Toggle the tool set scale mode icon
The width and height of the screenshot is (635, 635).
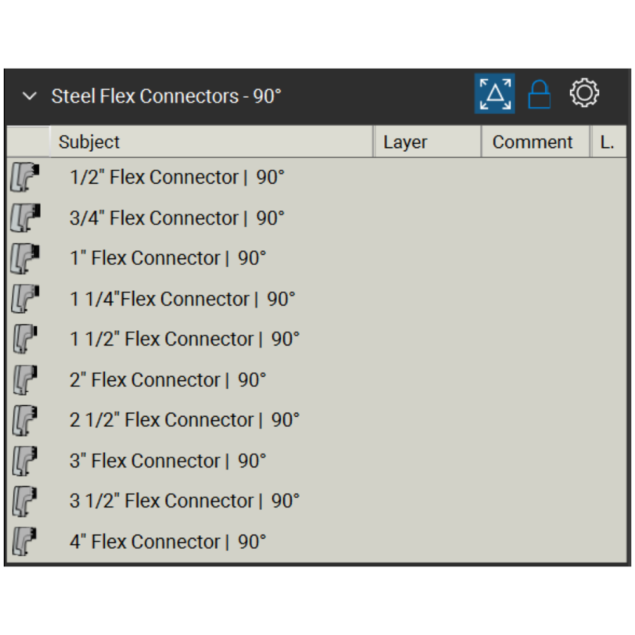click(x=495, y=94)
